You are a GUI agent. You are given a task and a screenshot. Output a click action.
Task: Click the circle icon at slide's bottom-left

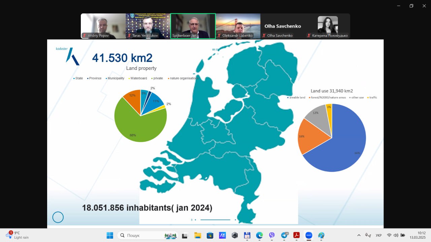[x=58, y=217]
